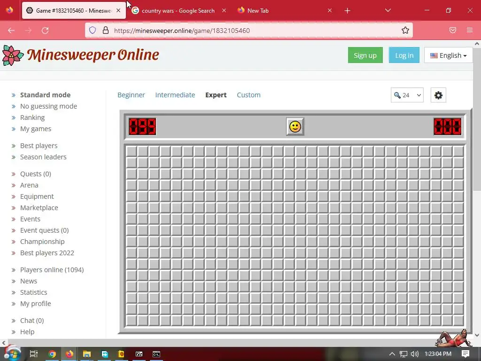This screenshot has width=481, height=361.
Task: Open the Windows Start button
Action: point(12,353)
